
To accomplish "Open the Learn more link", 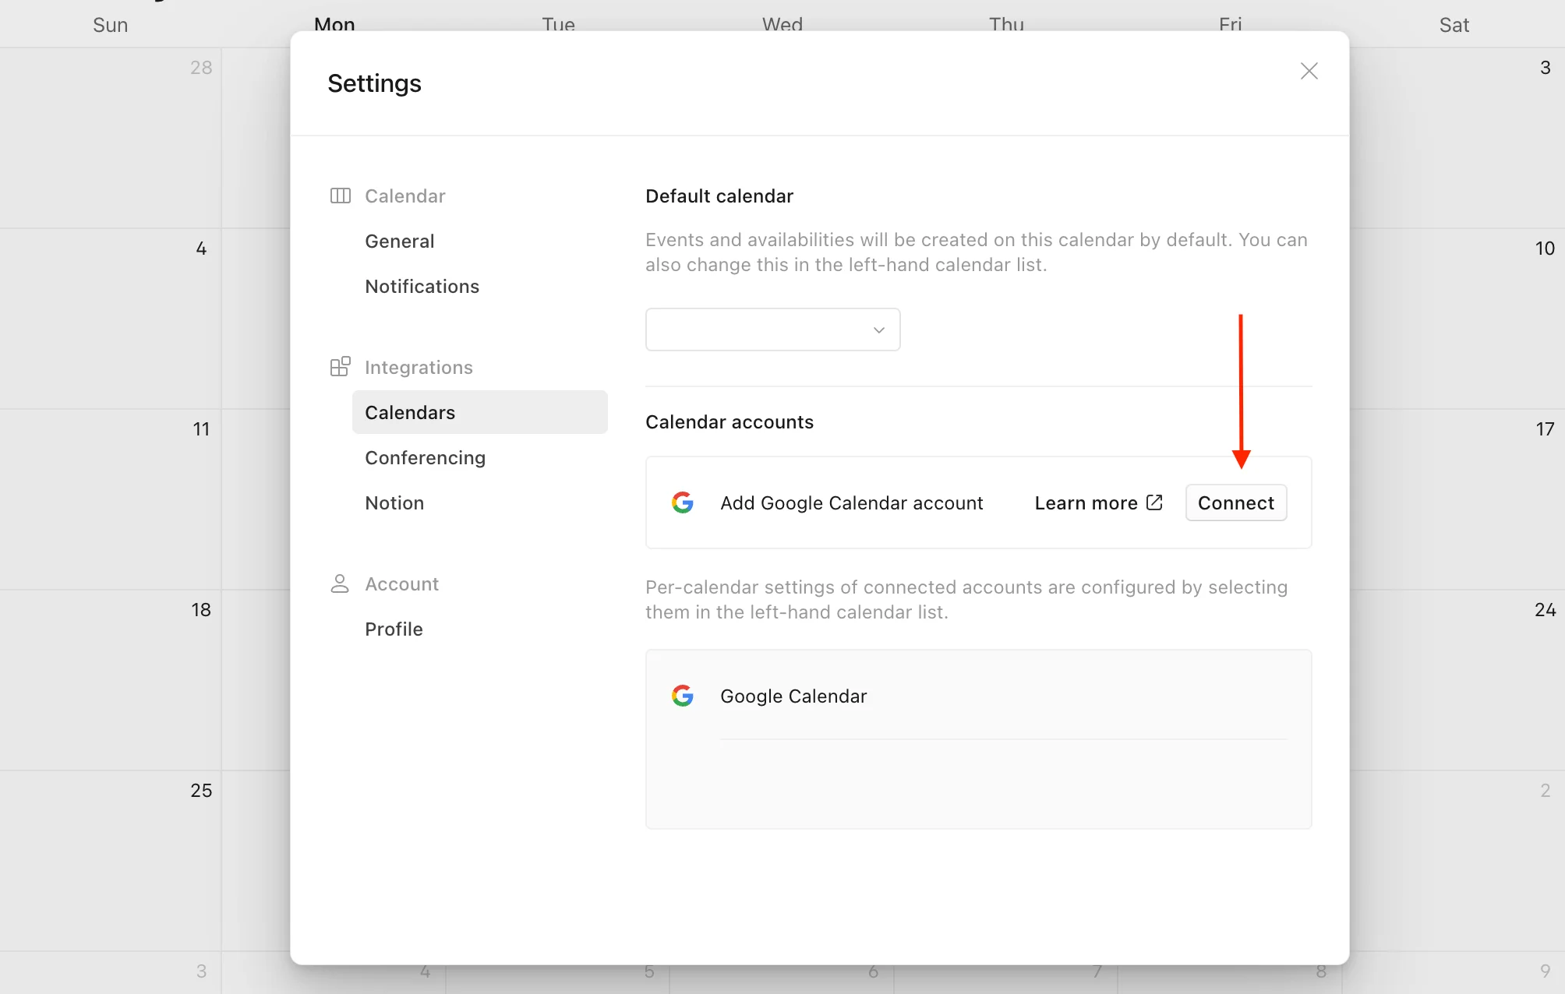I will [x=1098, y=503].
